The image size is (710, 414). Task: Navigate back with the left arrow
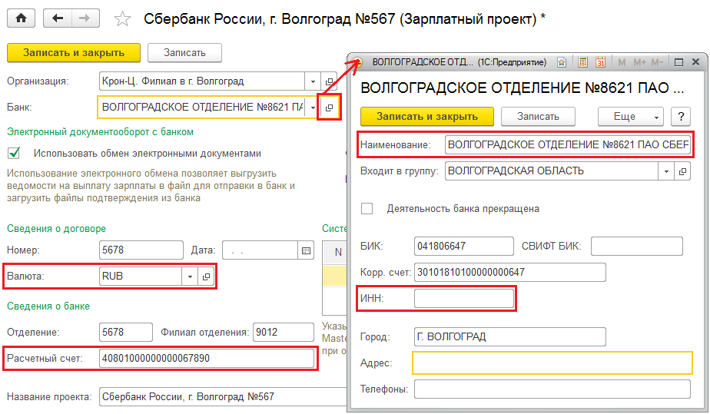(x=58, y=18)
